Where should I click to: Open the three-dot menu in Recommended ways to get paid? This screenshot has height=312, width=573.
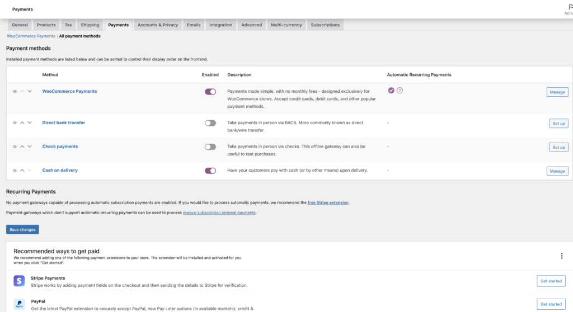click(562, 256)
